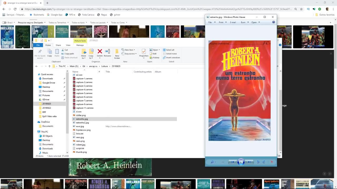The height and width of the screenshot is (189, 337).
Task: Open the Explorer ribbon's Open dropdown
Action: (155, 50)
